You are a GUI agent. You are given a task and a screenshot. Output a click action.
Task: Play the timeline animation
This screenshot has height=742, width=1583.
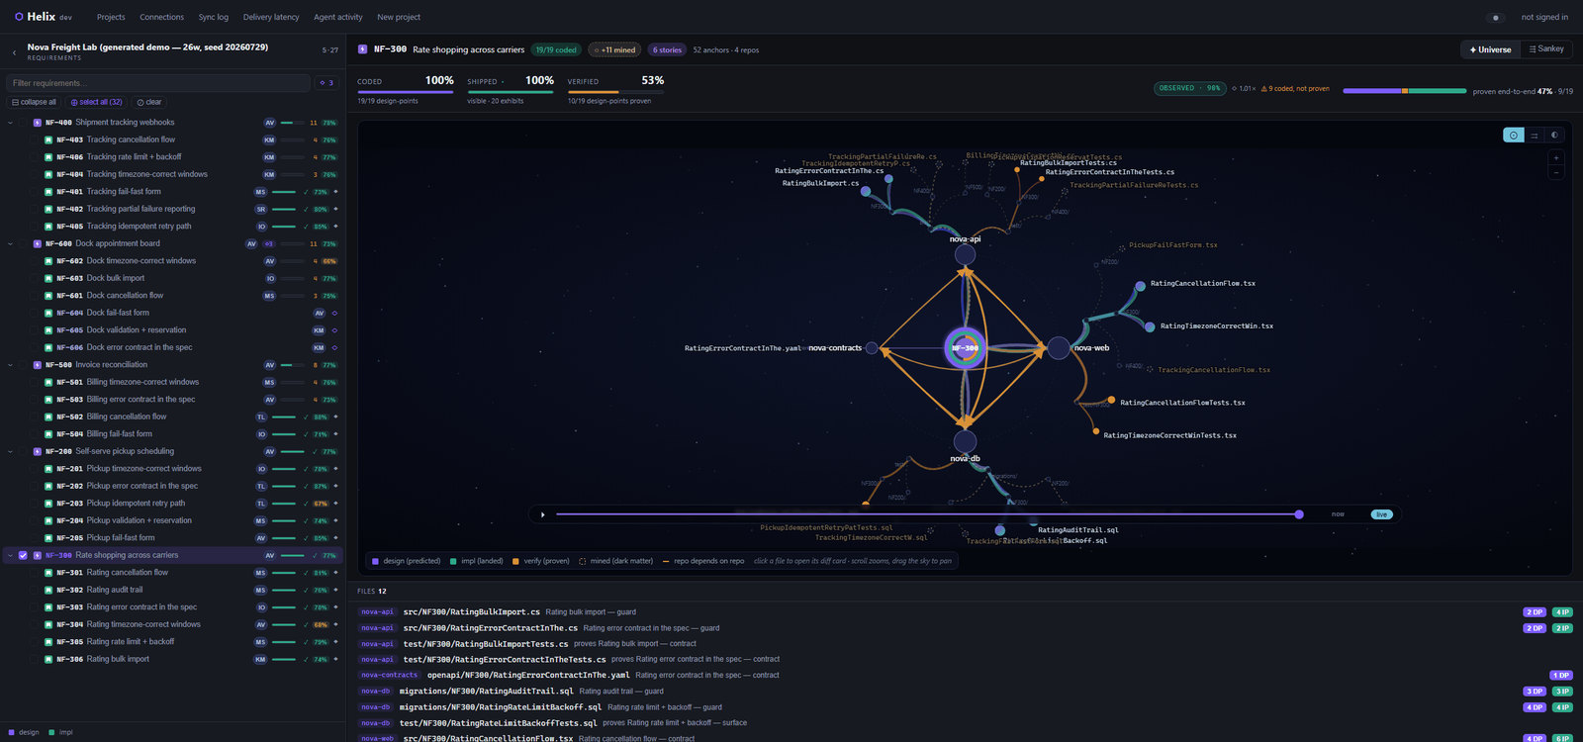pos(542,514)
